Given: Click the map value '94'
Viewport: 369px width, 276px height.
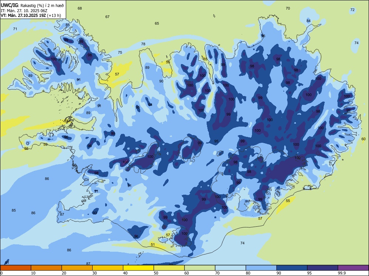Looking at the screenshot, I should [x=150, y=105].
